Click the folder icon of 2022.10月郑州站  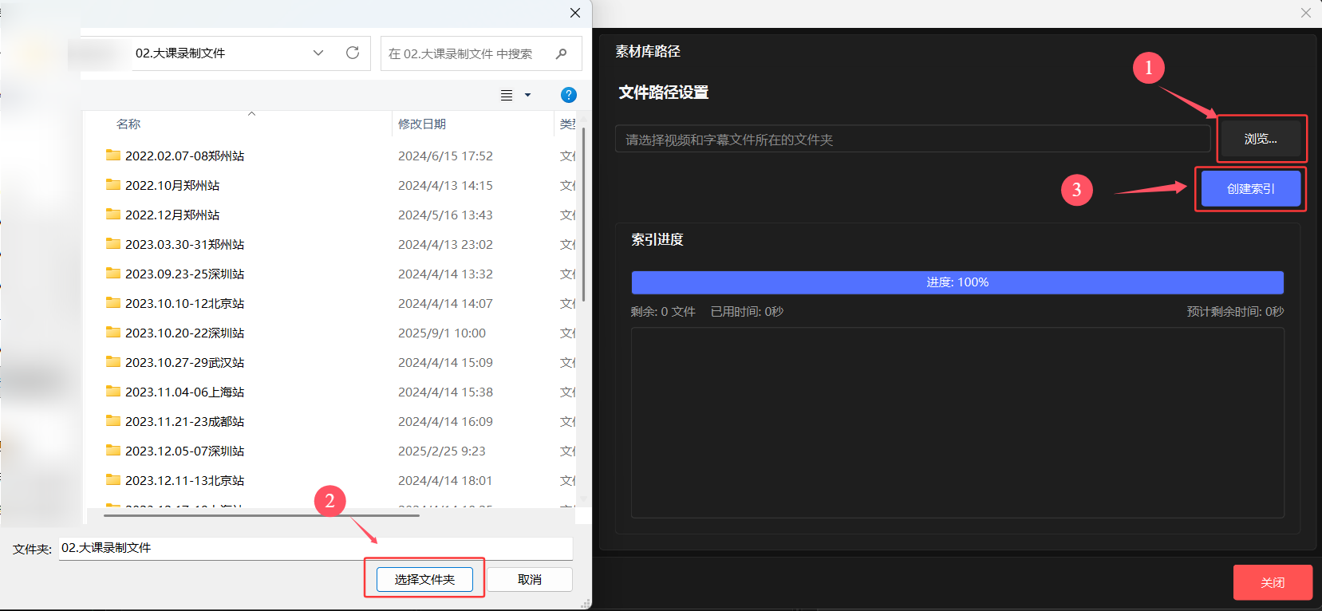coord(113,184)
